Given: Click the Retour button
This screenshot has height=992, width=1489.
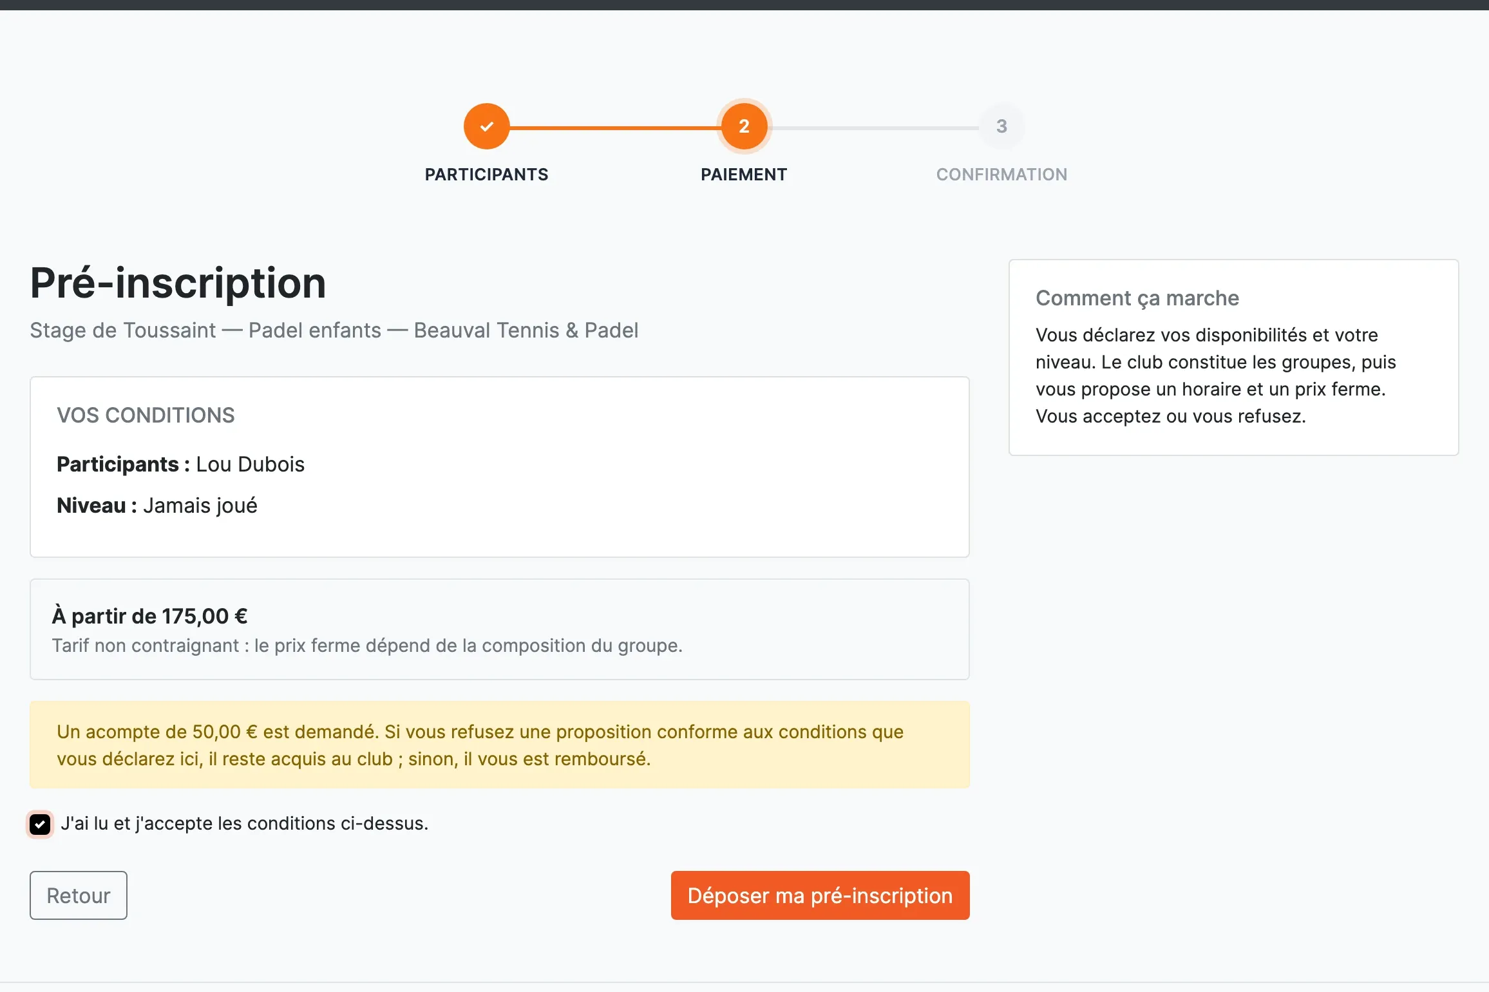Looking at the screenshot, I should coord(79,895).
